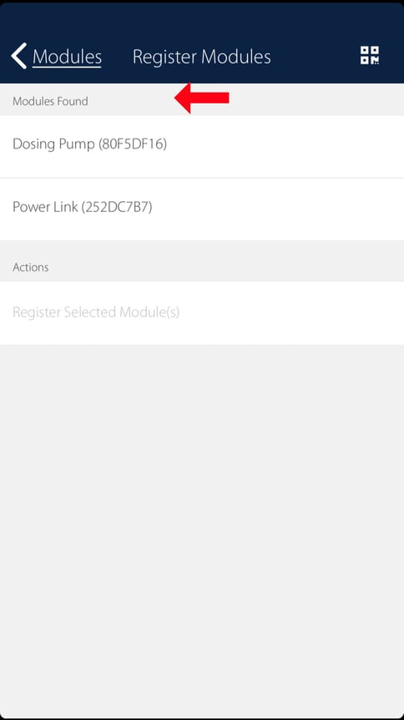Click the word Power in second module
Screen dimensions: 404x720
click(x=28, y=207)
